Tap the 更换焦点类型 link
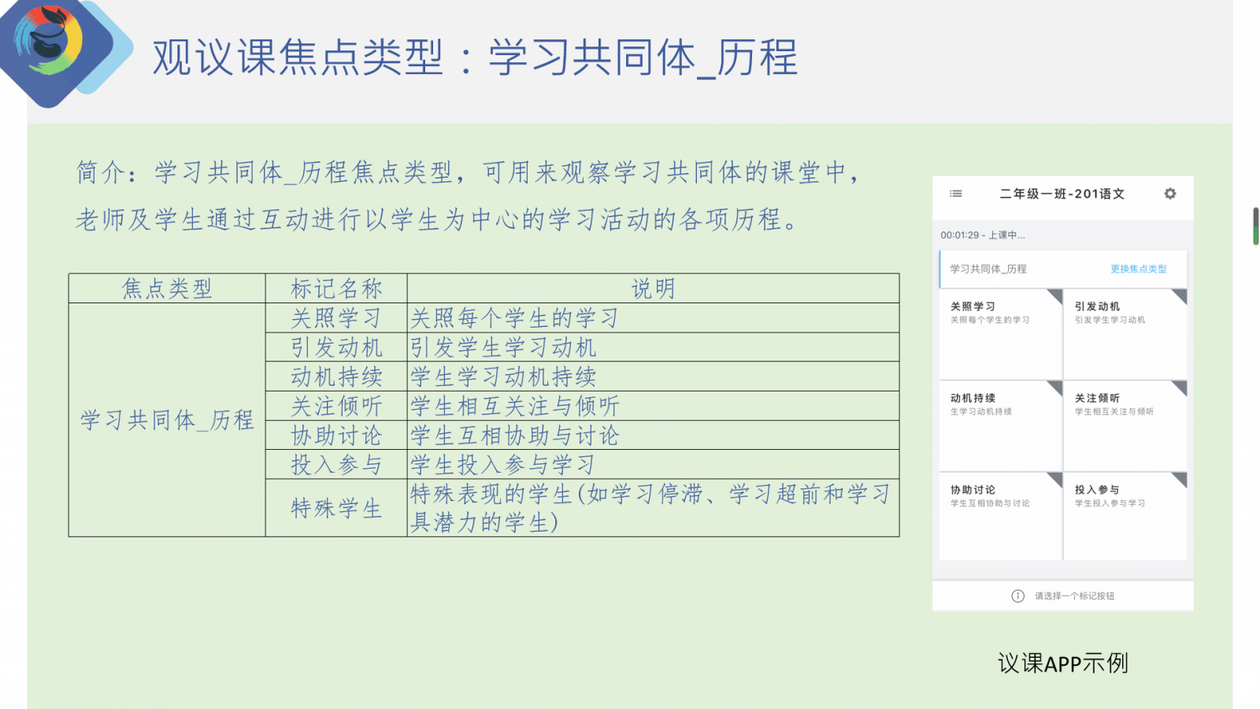The width and height of the screenshot is (1260, 709). pos(1138,269)
